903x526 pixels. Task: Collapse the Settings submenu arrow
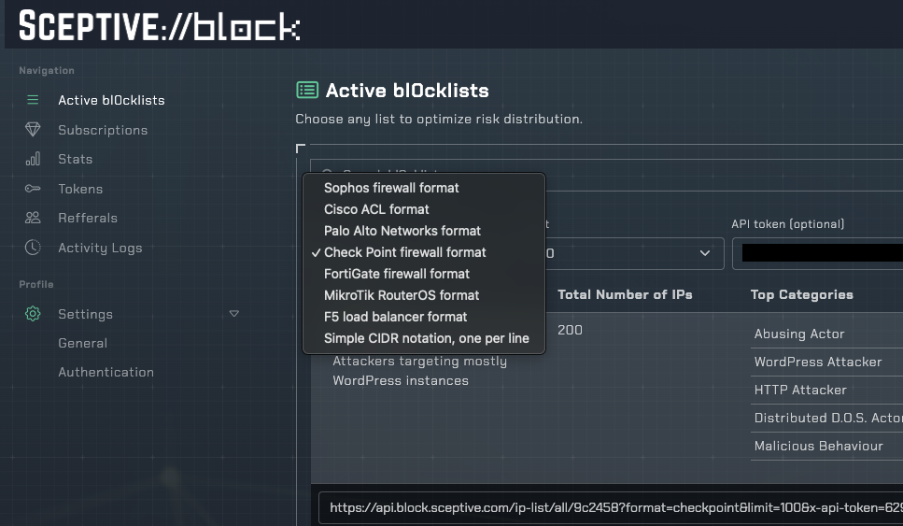click(x=234, y=314)
